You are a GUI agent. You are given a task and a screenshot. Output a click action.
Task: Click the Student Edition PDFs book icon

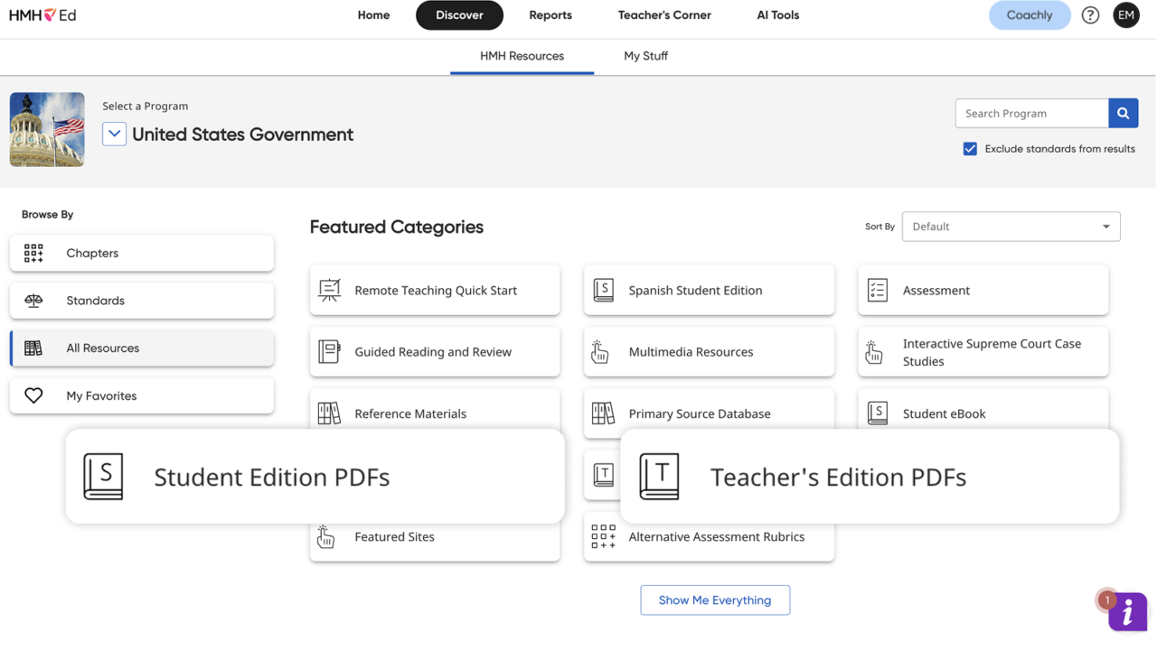point(103,476)
